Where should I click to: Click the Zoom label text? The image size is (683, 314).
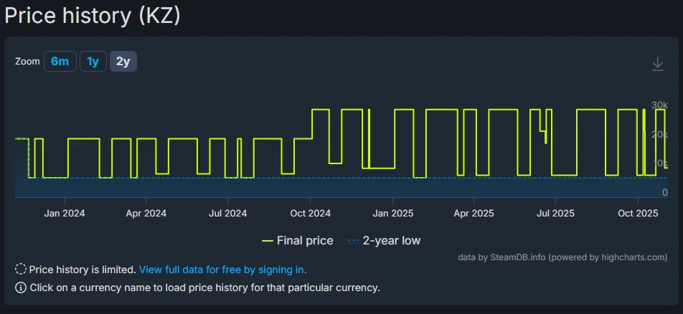coord(27,62)
